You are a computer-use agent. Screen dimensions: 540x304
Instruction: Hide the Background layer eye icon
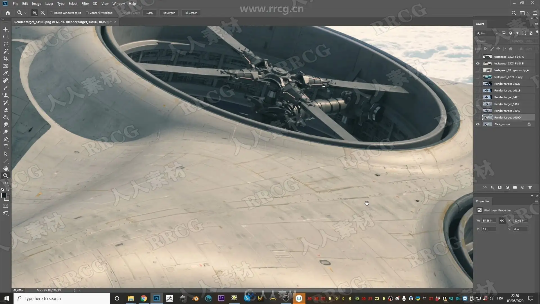pyautogui.click(x=478, y=124)
